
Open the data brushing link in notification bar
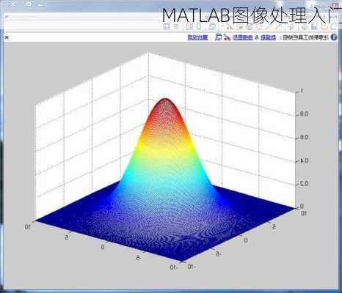[x=269, y=37]
